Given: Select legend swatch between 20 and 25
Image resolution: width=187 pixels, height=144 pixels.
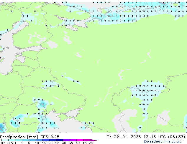Looking at the screenshot, I should pyautogui.click(x=53, y=140).
